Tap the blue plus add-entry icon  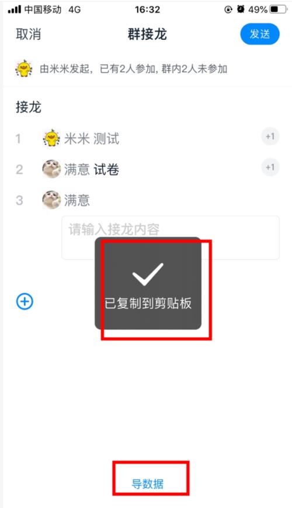point(25,301)
